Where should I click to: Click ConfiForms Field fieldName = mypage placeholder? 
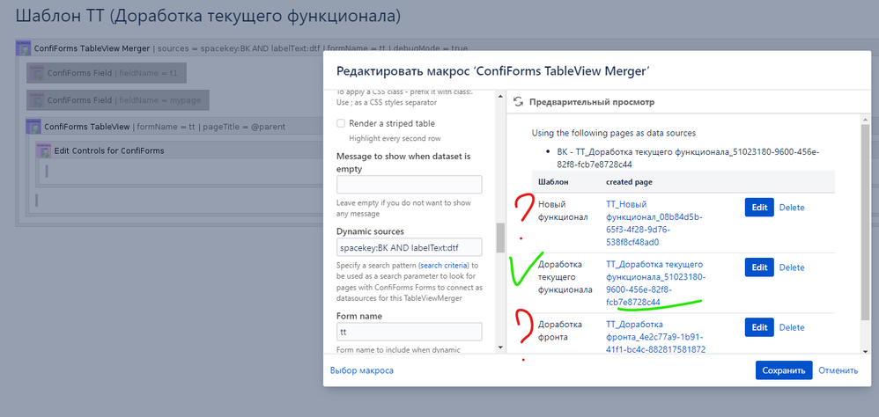[x=118, y=100]
